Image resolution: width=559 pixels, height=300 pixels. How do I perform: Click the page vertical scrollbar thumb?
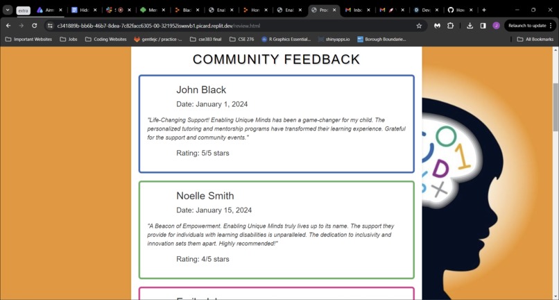(x=556, y=107)
